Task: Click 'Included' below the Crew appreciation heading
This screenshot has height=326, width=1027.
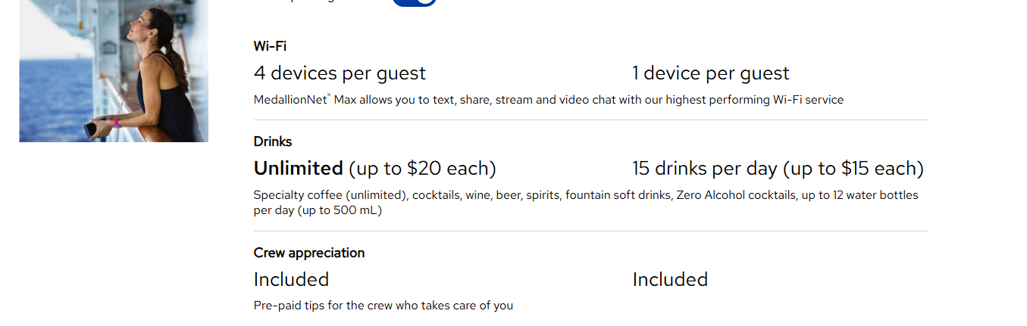Action: tap(291, 280)
